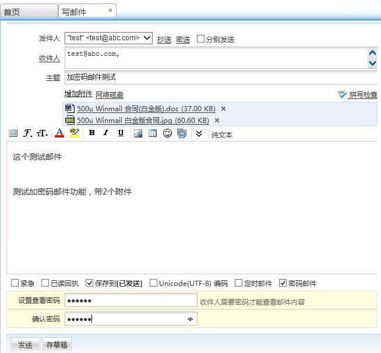Switch to the 首页 tab
The width and height of the screenshot is (381, 353).
29,11
